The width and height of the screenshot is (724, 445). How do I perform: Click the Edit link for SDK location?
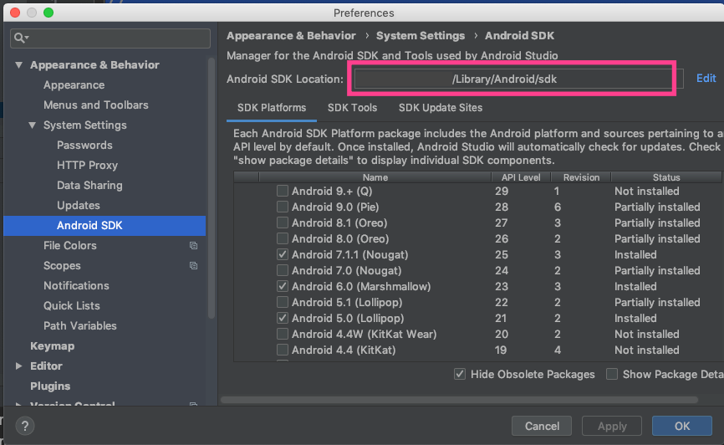point(706,78)
